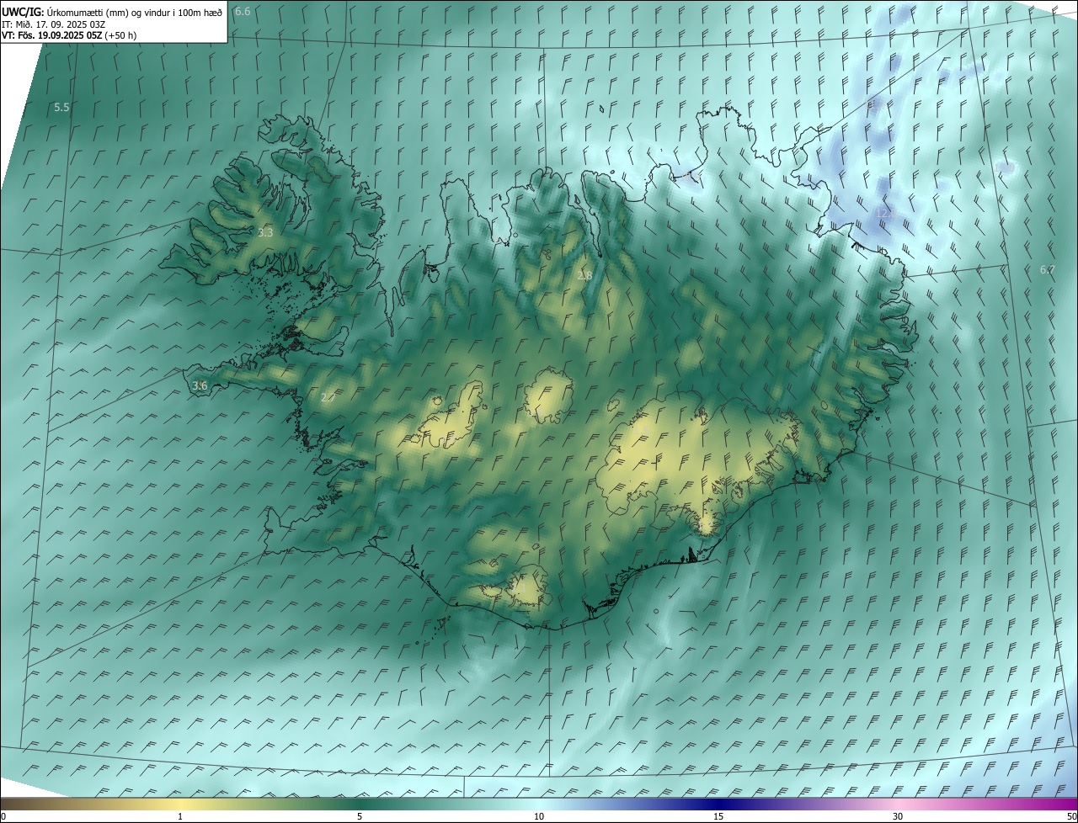The height and width of the screenshot is (823, 1078).
Task: Click the 5 tick label on the color scale
Action: tap(360, 817)
